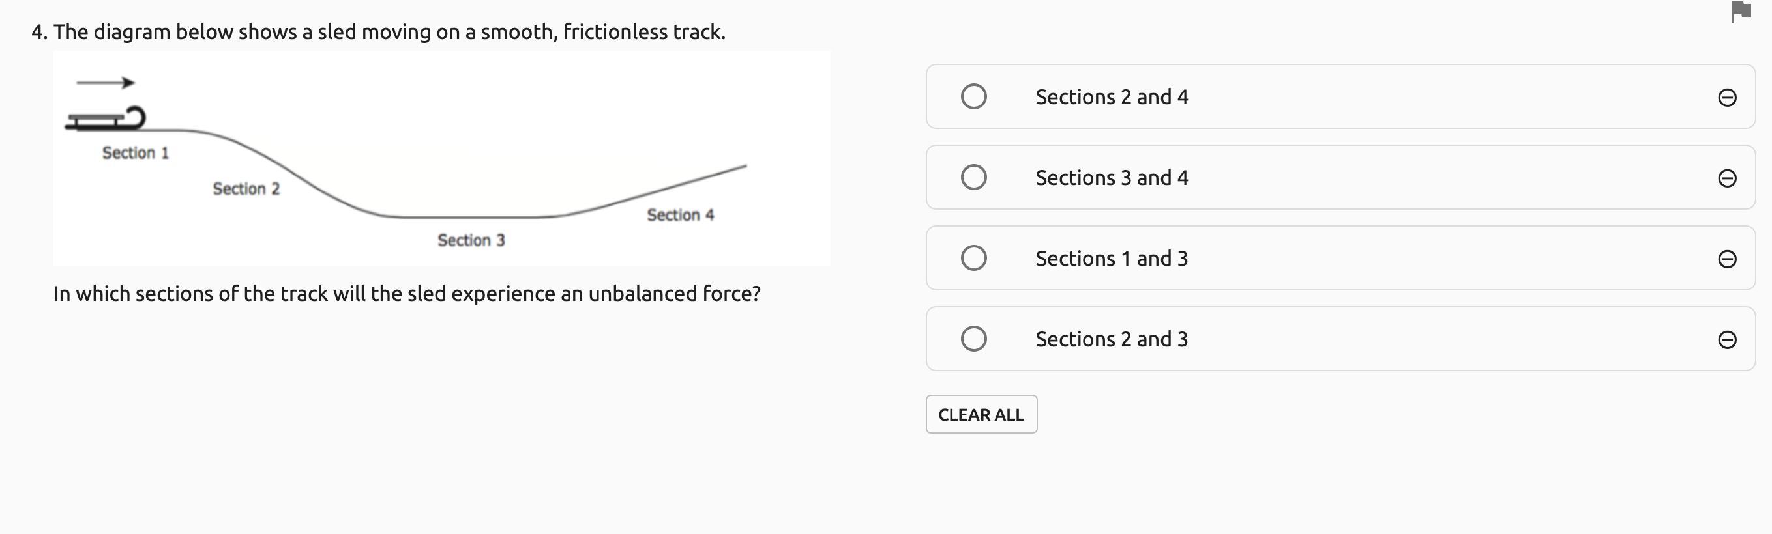Flag question 4 for review
The image size is (1772, 534).
1741,12
